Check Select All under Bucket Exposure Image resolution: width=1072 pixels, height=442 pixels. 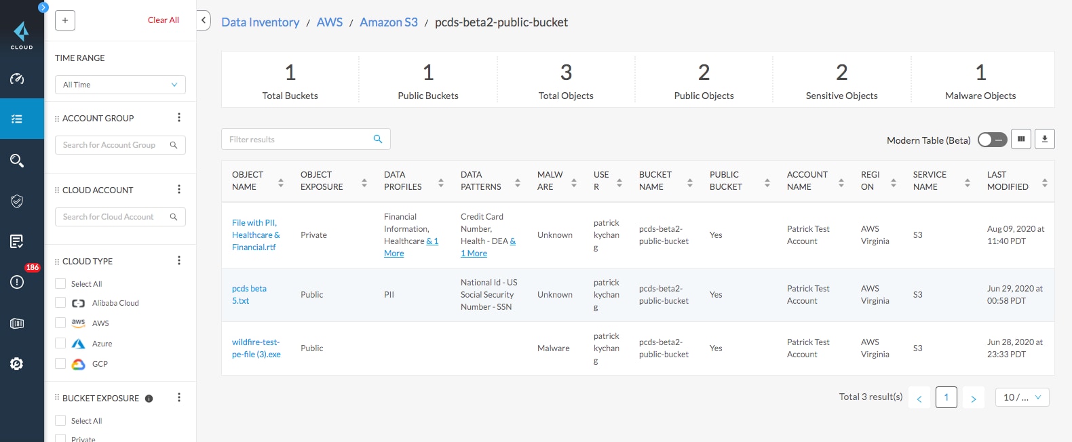click(x=60, y=421)
